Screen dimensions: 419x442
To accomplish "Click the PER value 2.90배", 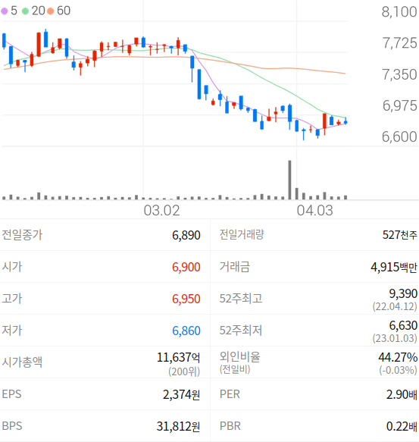I will click(402, 394).
